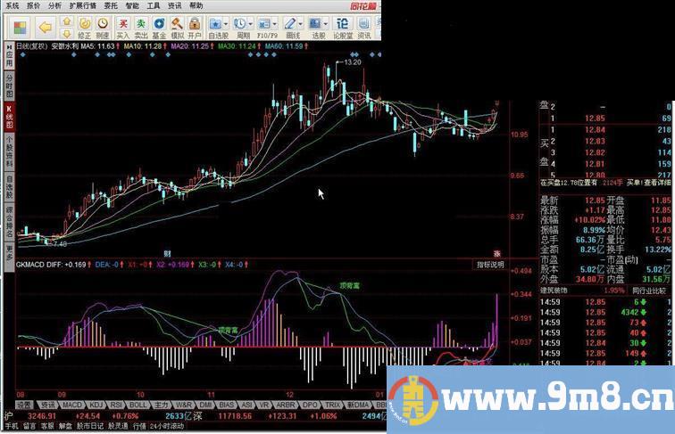Screen dimensions: 675x434
Task: Click the 同行业比较 link
Action: click(x=651, y=290)
